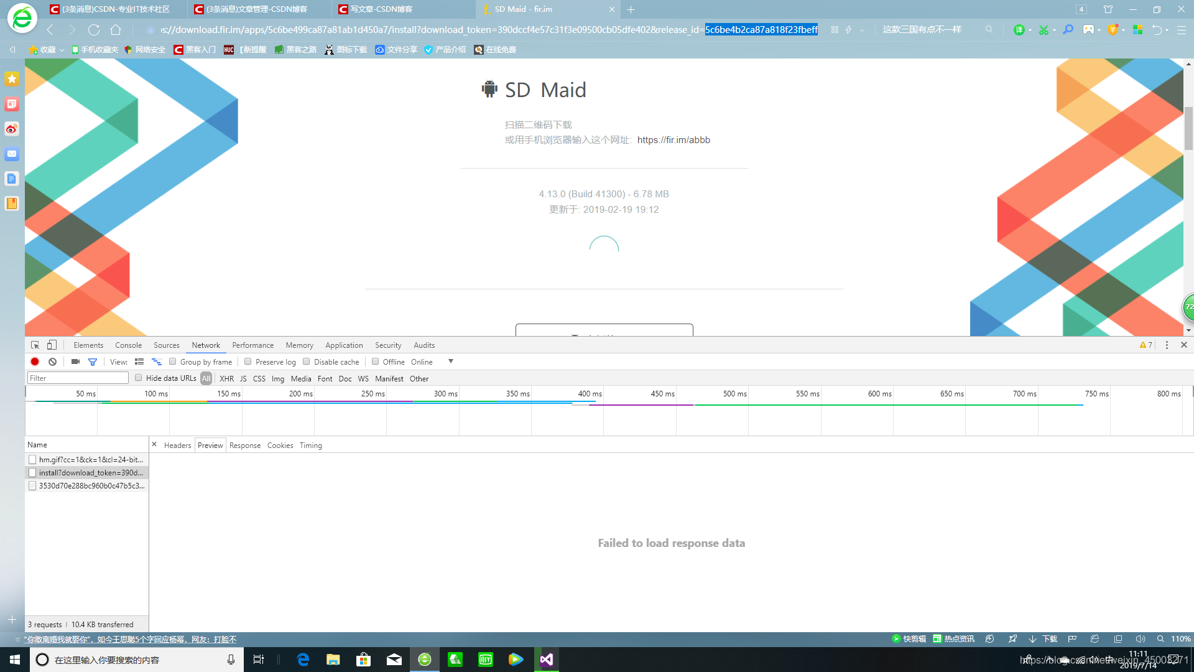Image resolution: width=1194 pixels, height=672 pixels.
Task: Collapse the bookmarks bar left chevron
Action: pyautogui.click(x=12, y=50)
